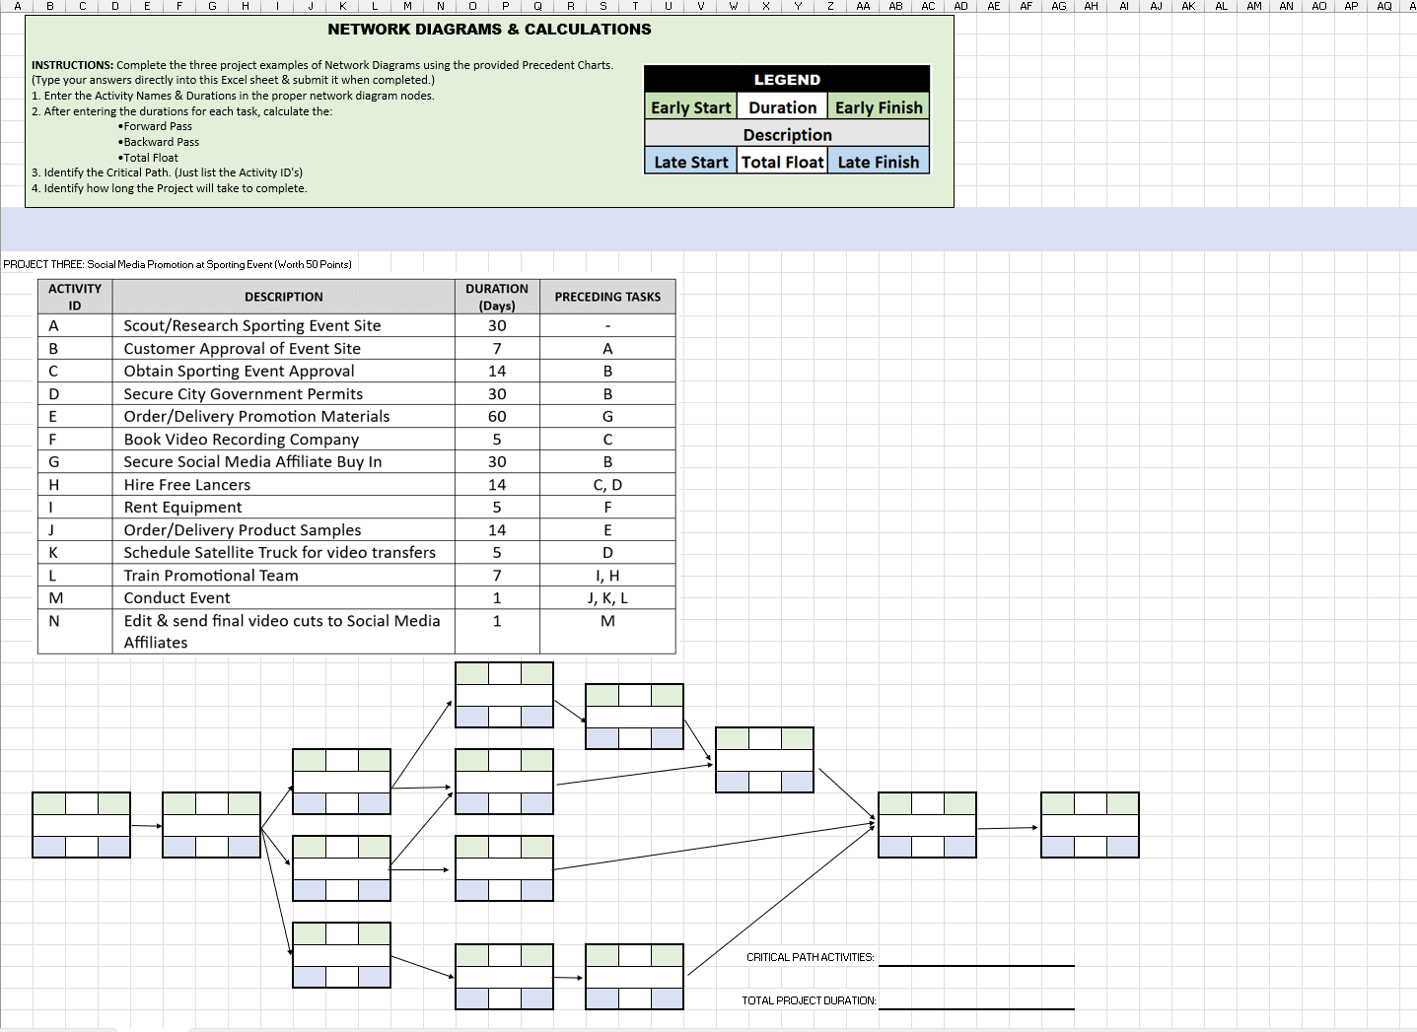Click the Late Finish legend cell
Image resolution: width=1417 pixels, height=1032 pixels.
[x=878, y=161]
